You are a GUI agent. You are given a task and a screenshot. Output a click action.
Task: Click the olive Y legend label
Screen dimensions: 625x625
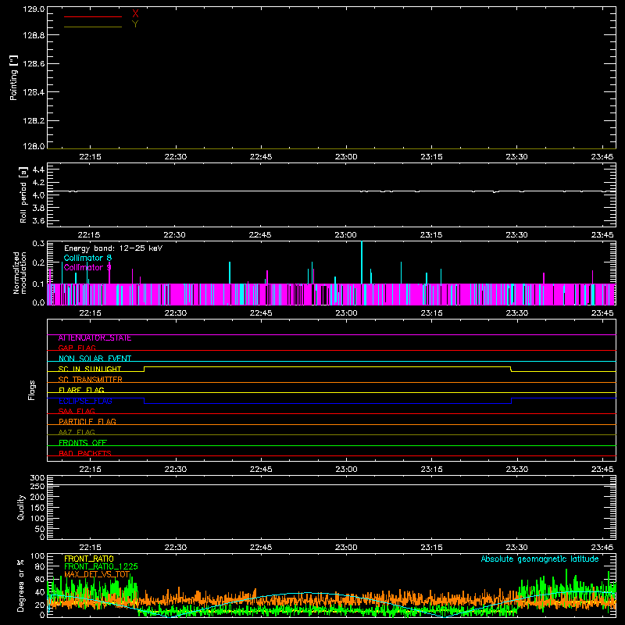click(135, 24)
